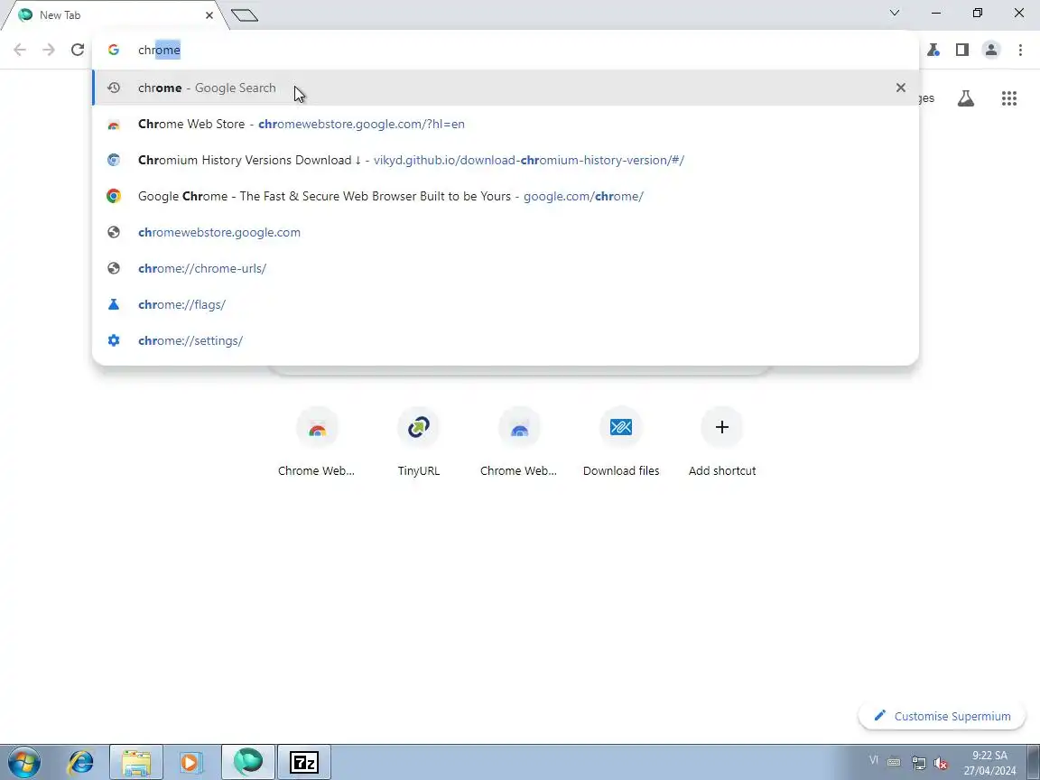Click Add shortcut plus button

pyautogui.click(x=722, y=427)
